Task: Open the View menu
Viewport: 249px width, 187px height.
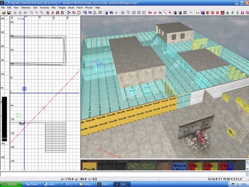Action: pos(16,7)
